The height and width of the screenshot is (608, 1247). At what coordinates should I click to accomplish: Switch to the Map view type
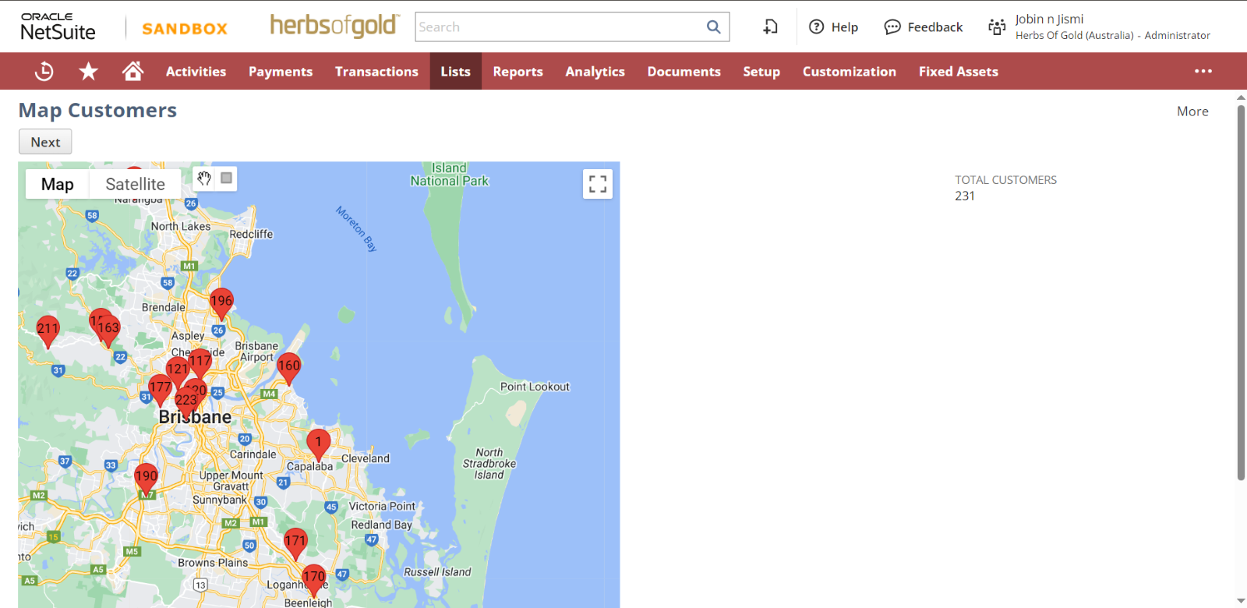coord(58,185)
